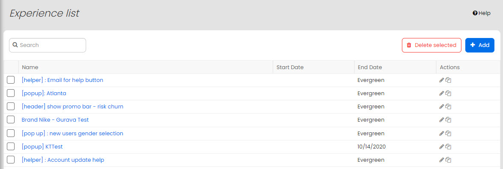Screen dimensions: 503x169
Task: Copy the Brand Nike - Gurava Test experience
Action: [x=449, y=120]
